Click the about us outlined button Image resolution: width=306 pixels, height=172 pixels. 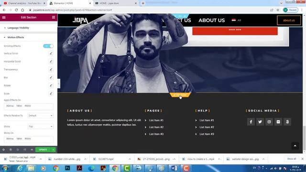click(289, 20)
